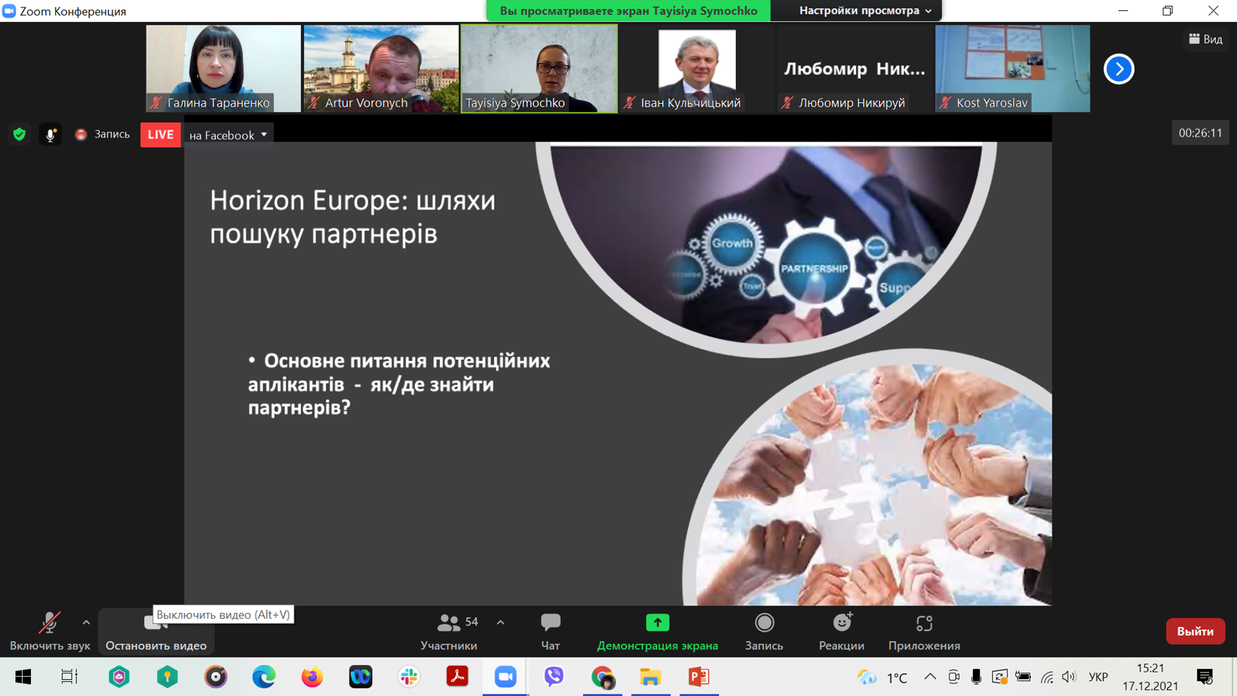Click the meeting timer 00:26:11
This screenshot has width=1237, height=696.
(1200, 133)
